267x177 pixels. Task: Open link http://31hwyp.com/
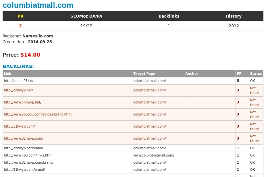[x=19, y=127]
